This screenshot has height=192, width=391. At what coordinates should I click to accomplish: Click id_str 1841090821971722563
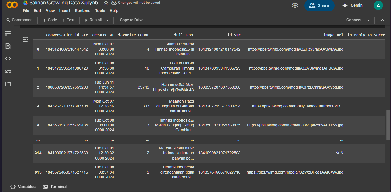(x=219, y=153)
